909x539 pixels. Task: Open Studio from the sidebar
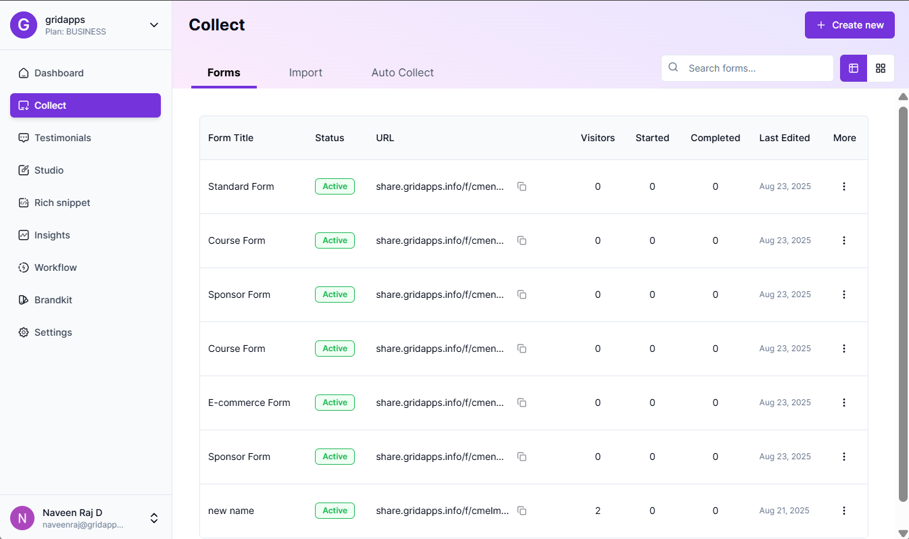(49, 170)
